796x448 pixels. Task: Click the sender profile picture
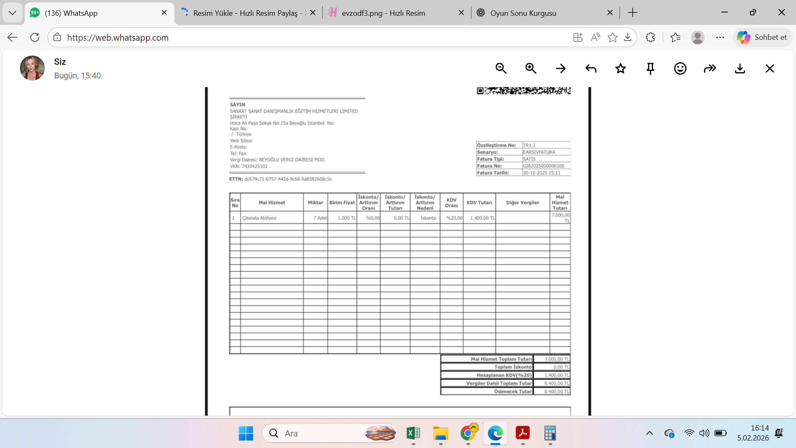[x=32, y=68]
